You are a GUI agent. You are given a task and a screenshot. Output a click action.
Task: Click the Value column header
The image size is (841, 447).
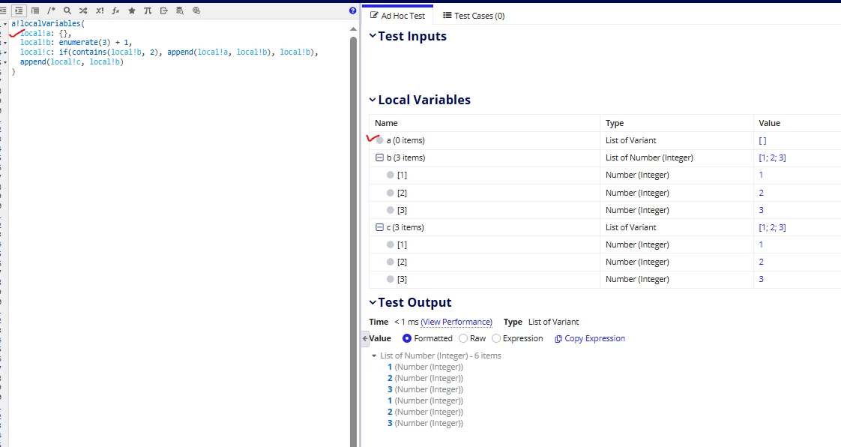click(x=769, y=124)
